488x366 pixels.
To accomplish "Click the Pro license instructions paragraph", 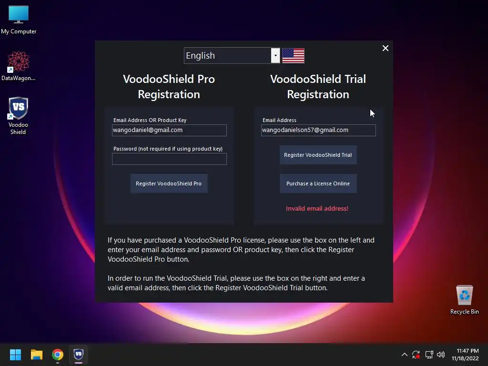I will pyautogui.click(x=241, y=250).
